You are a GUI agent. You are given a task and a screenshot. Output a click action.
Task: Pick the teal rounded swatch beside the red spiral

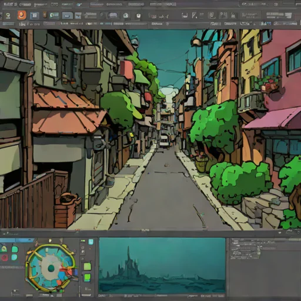point(14,257)
